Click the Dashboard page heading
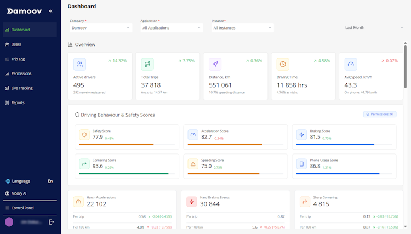The width and height of the screenshot is (411, 234). pyautogui.click(x=82, y=6)
